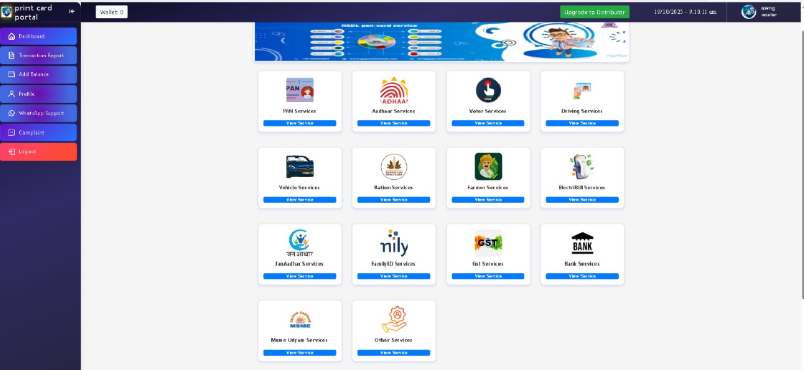Image resolution: width=804 pixels, height=370 pixels.
Task: Log out using the red Logout button
Action: [39, 152]
